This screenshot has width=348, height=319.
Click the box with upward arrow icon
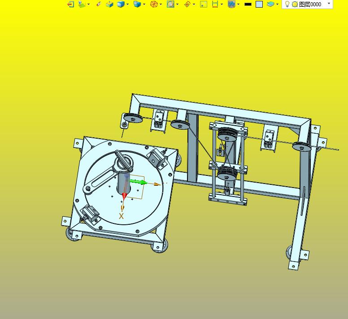pos(109,4)
